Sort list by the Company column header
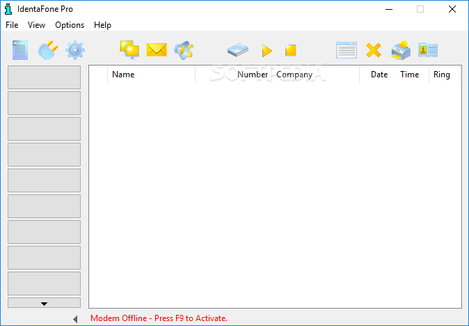Viewport: 469px width, 326px height. [315, 75]
